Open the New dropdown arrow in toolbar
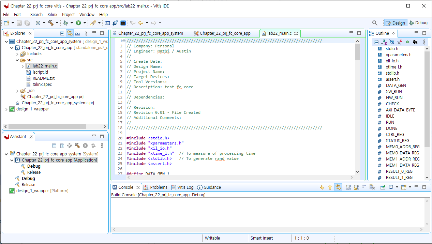The height and width of the screenshot is (244, 432). 13,23
